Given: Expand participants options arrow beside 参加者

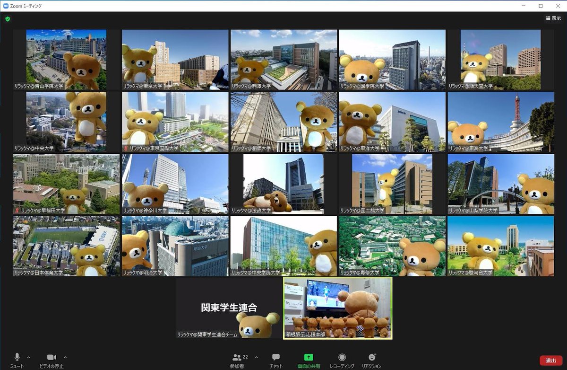Looking at the screenshot, I should 257,357.
